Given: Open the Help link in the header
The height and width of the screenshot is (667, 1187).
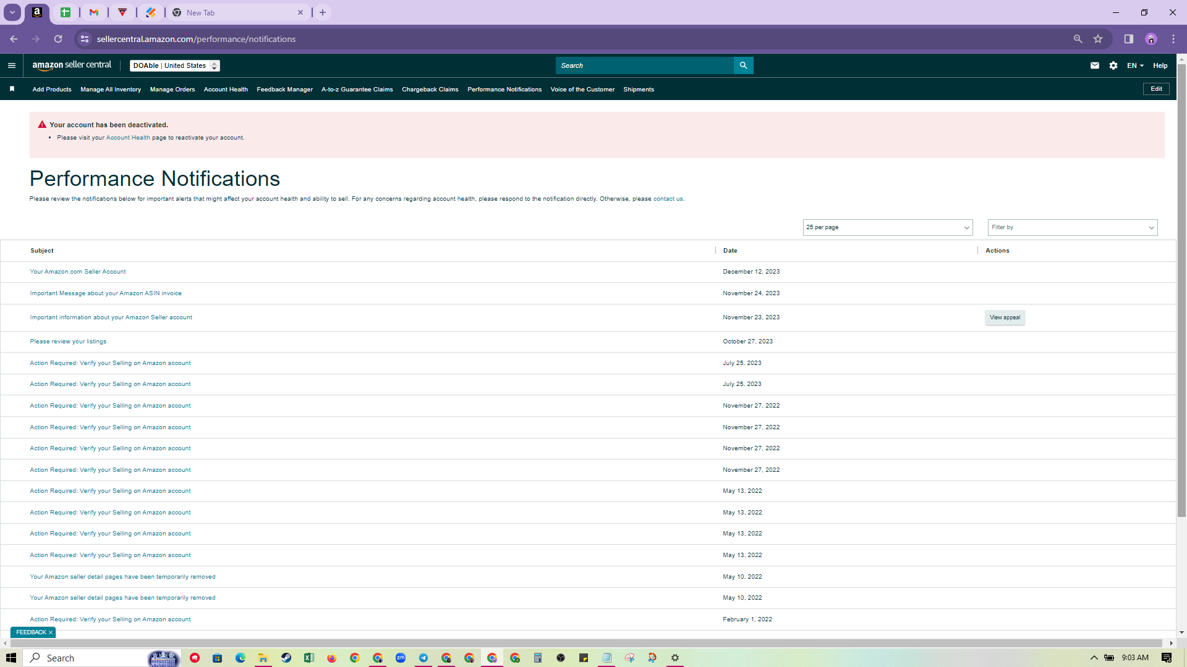Looking at the screenshot, I should click(x=1160, y=65).
